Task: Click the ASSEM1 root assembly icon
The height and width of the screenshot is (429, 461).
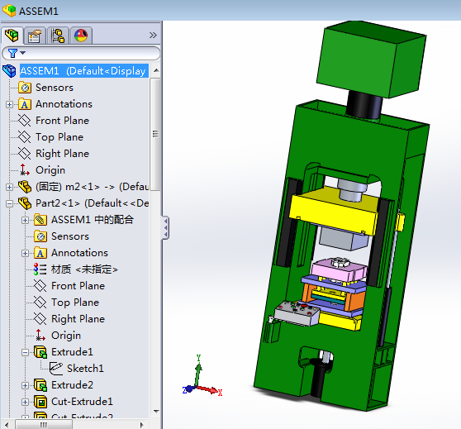Action: point(9,71)
